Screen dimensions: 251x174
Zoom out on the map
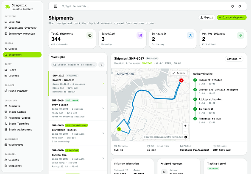[x=185, y=131]
